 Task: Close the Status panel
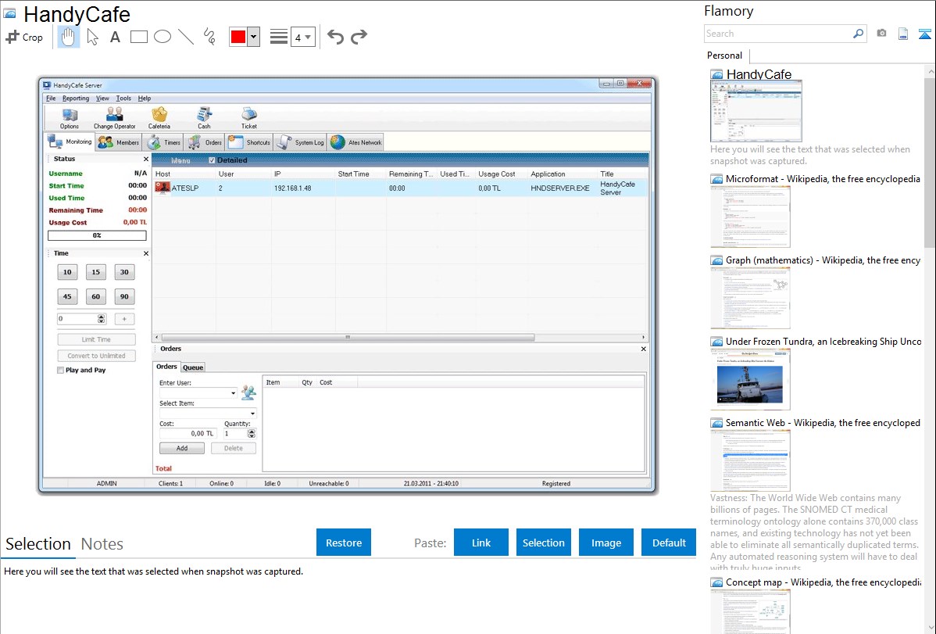pyautogui.click(x=145, y=159)
